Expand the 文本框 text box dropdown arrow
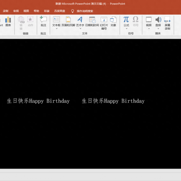Viewport: 181px width, 181px height. click(56, 29)
